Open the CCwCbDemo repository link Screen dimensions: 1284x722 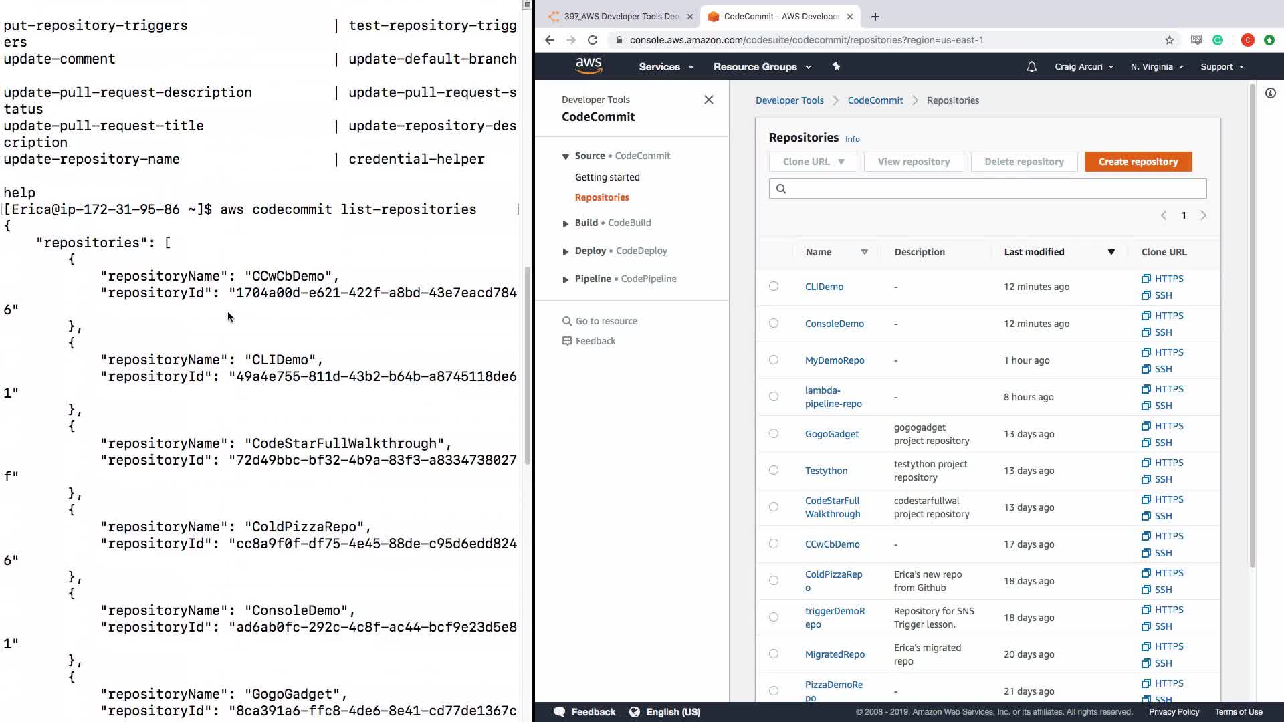pos(832,544)
